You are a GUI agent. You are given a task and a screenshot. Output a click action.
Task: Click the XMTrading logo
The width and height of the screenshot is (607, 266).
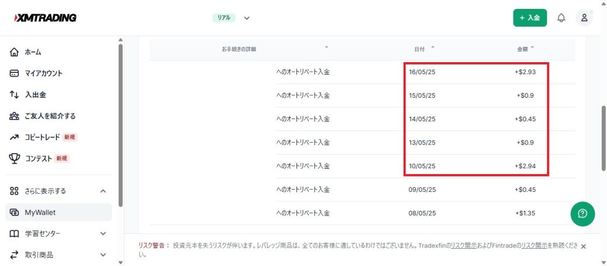(x=45, y=18)
